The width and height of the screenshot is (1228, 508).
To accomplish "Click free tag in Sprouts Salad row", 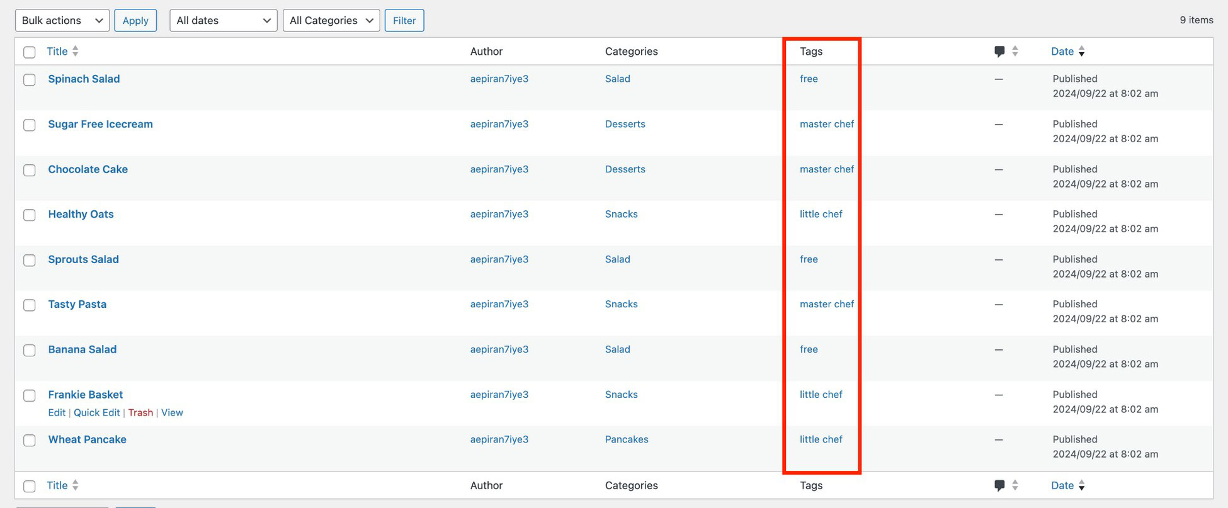I will click(x=809, y=259).
